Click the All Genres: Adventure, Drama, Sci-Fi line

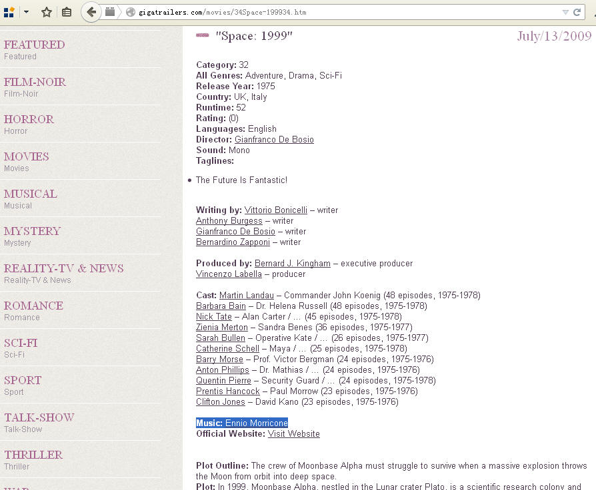point(269,75)
